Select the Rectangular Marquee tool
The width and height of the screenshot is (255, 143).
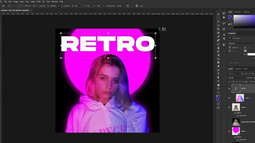coord(218,18)
